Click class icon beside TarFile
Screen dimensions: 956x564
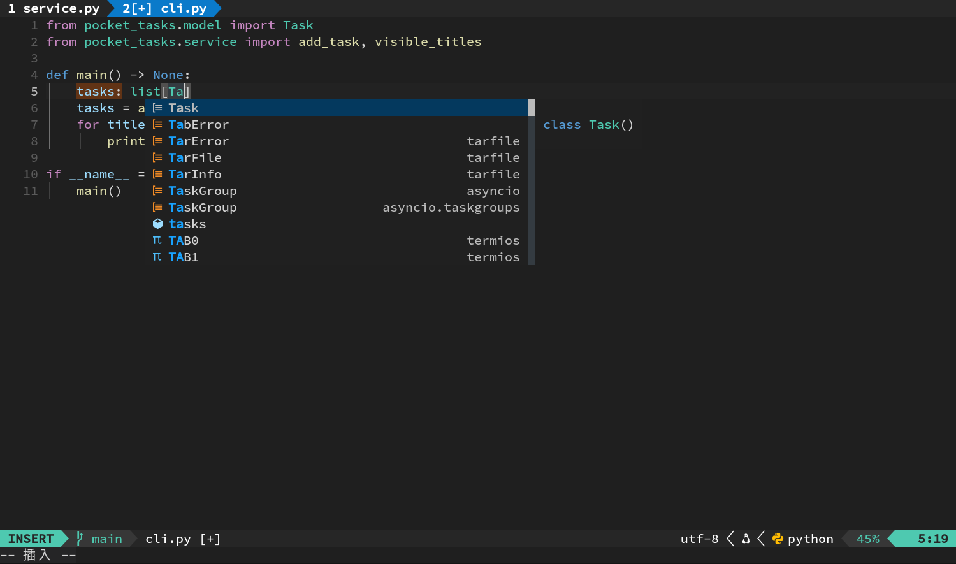tap(157, 157)
